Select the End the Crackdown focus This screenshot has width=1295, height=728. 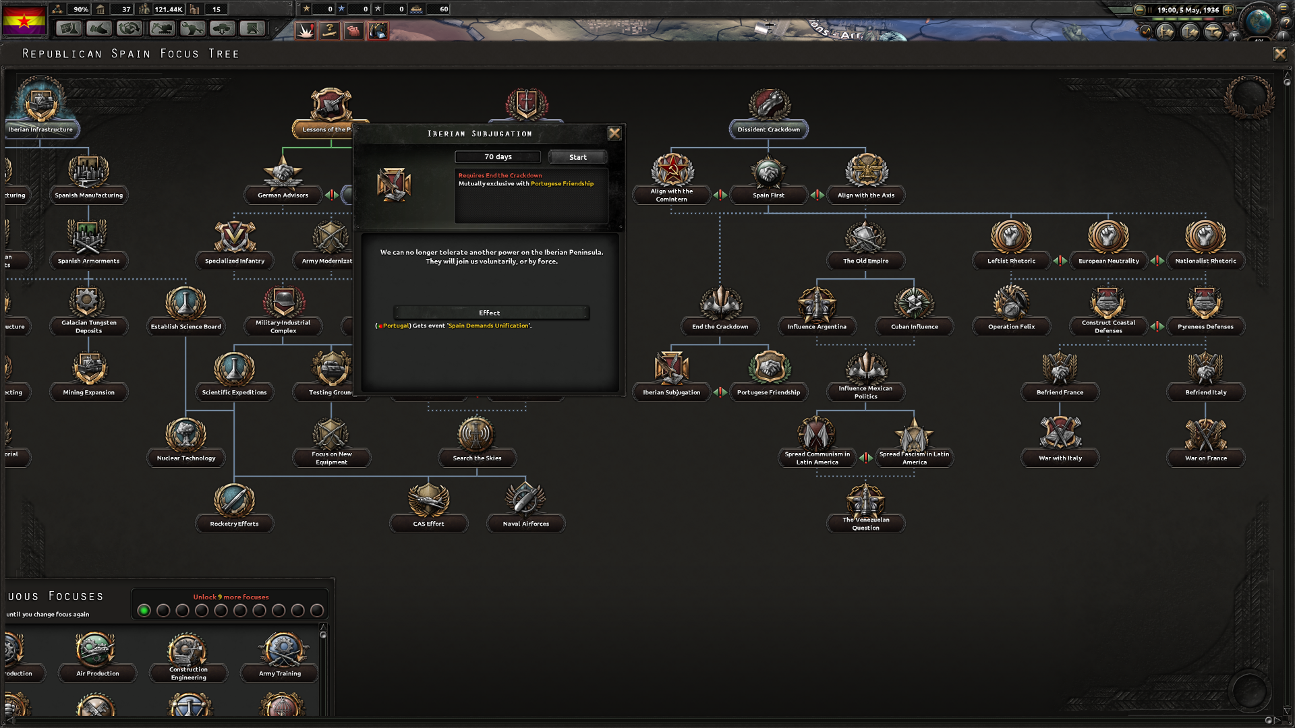720,310
